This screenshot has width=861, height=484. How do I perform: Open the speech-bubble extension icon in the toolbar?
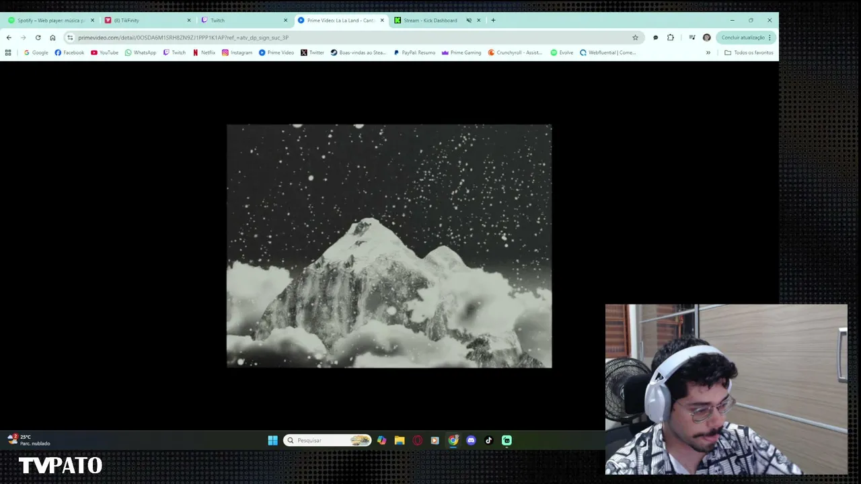pos(656,38)
